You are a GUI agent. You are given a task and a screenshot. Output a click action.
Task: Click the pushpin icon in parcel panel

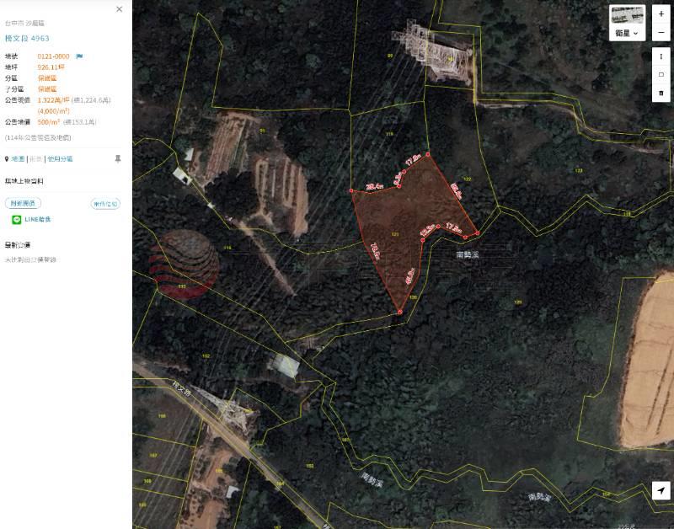118,159
